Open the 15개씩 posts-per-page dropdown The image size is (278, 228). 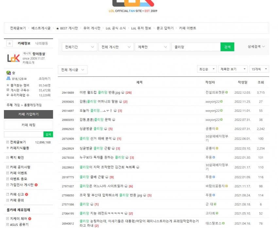coord(259,69)
